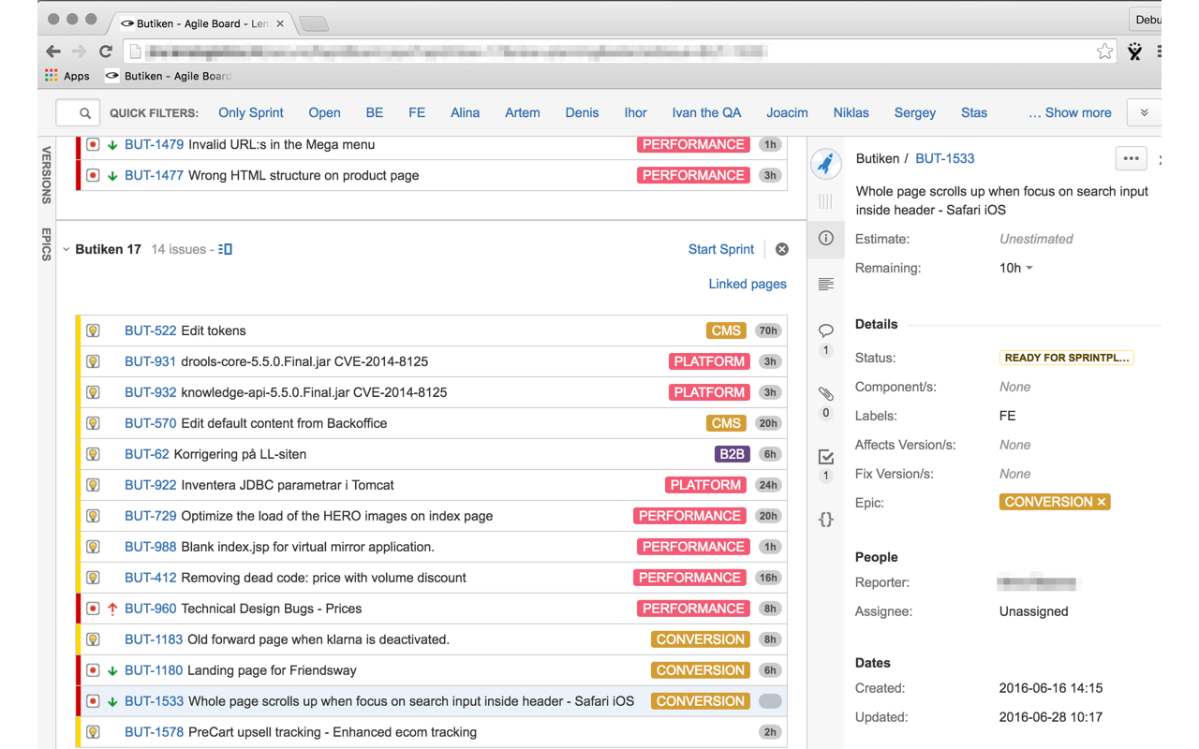Open the Apps bookmarks shortcut
The width and height of the screenshot is (1199, 749).
pyautogui.click(x=67, y=76)
